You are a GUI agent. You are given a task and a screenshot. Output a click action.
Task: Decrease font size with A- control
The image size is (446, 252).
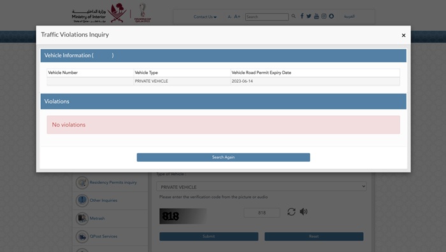pos(229,17)
